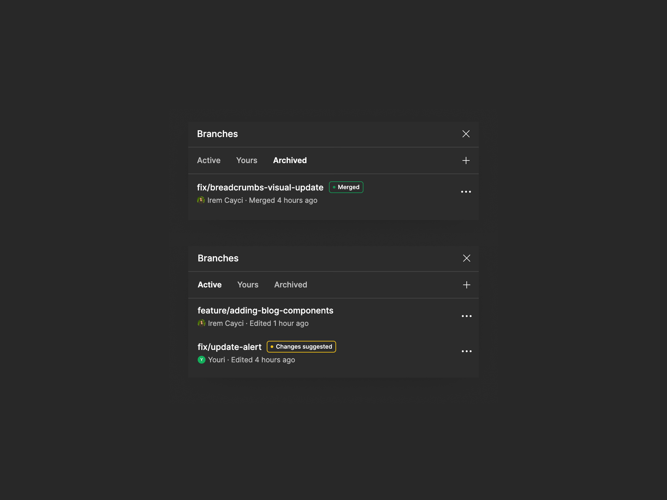
Task: Dismiss the lower Branches panel
Action: pyautogui.click(x=466, y=258)
